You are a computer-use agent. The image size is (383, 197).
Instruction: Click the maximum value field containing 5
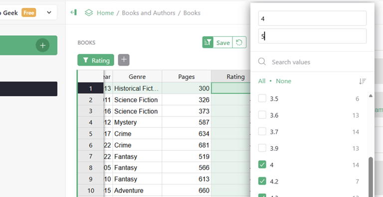pos(312,36)
